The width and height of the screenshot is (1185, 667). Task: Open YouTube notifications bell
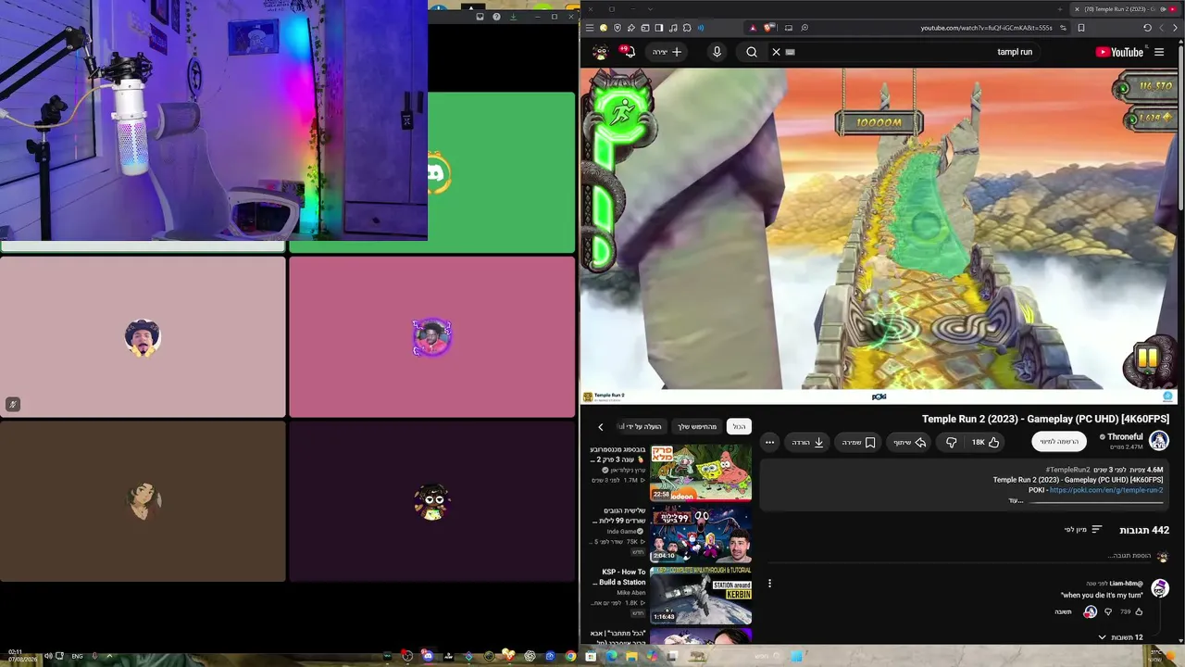(x=628, y=52)
